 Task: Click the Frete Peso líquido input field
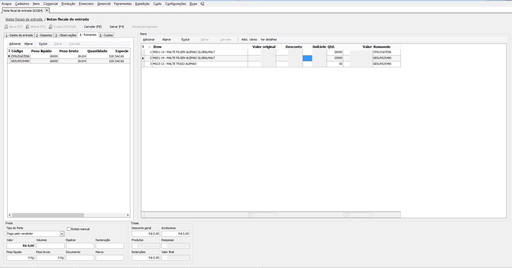[x=21, y=258]
